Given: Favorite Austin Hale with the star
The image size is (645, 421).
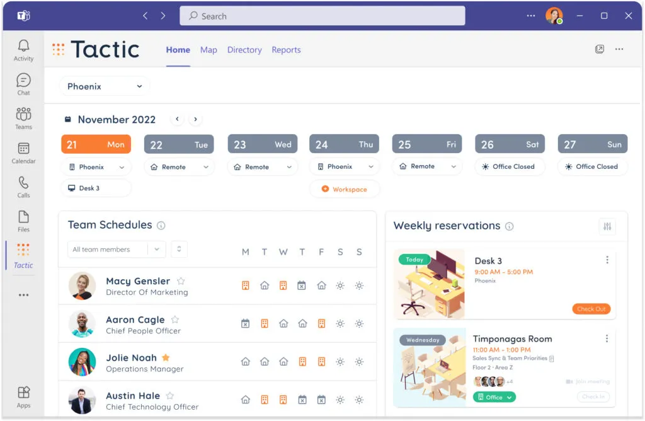Looking at the screenshot, I should (x=169, y=396).
